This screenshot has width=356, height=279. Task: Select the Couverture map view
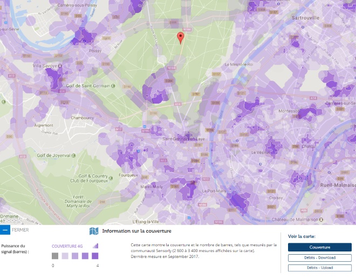point(319,247)
